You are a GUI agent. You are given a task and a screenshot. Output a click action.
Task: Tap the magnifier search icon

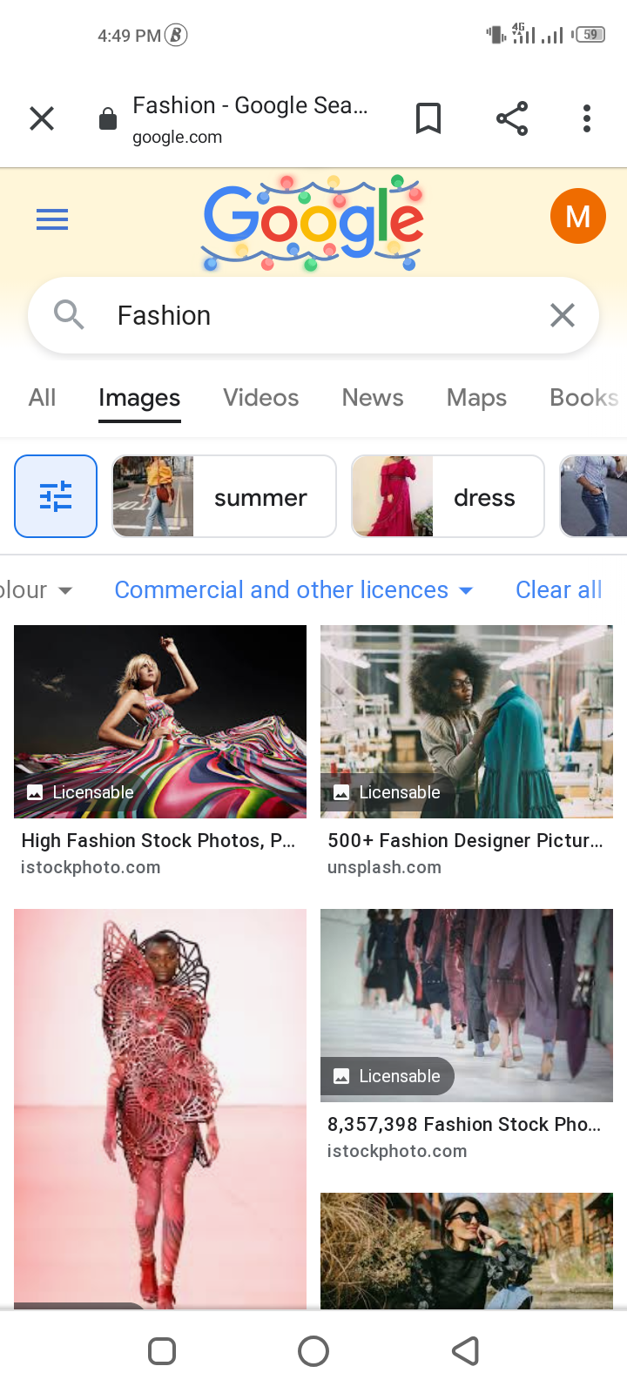click(x=69, y=315)
